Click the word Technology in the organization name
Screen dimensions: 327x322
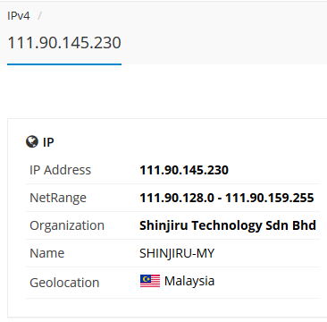(226, 225)
